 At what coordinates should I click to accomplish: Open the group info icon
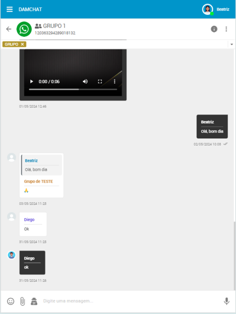coord(214,29)
